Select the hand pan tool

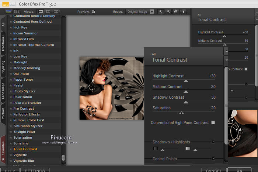pyautogui.click(x=176, y=12)
